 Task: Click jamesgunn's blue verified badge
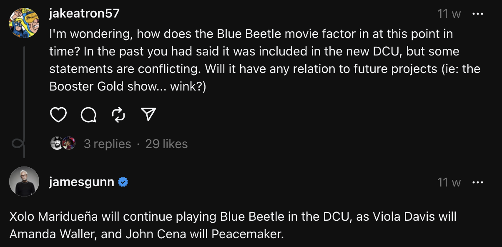point(123,182)
